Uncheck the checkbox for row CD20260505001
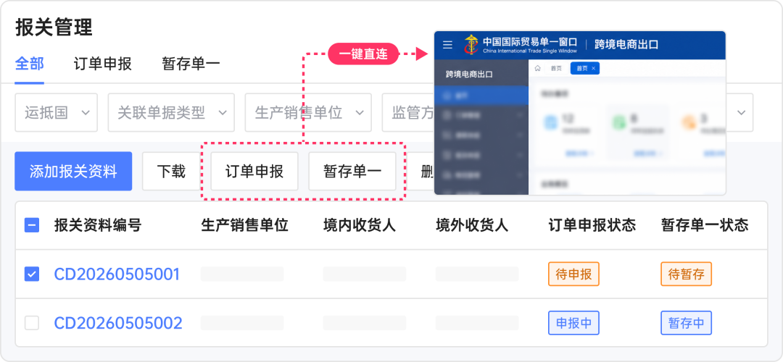The height and width of the screenshot is (362, 783). [x=32, y=274]
